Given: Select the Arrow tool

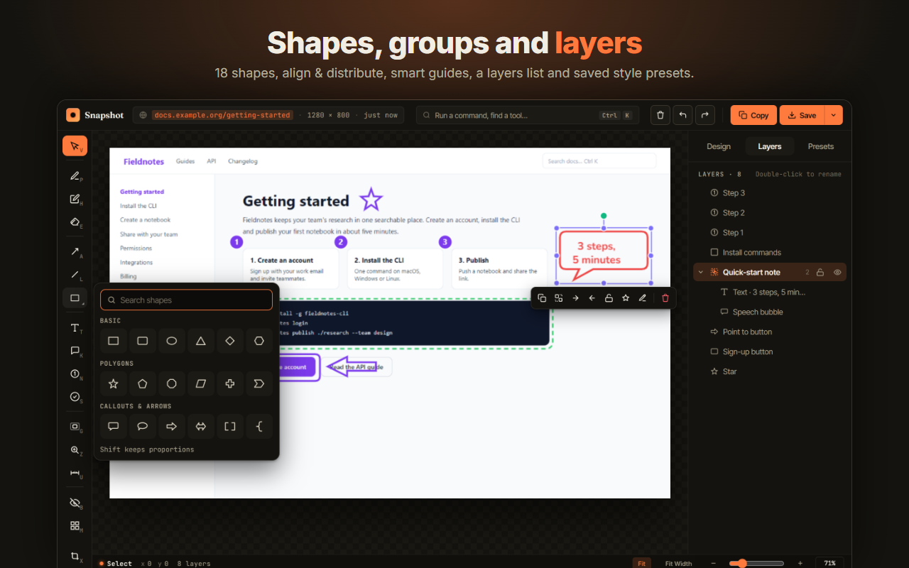Looking at the screenshot, I should point(75,251).
